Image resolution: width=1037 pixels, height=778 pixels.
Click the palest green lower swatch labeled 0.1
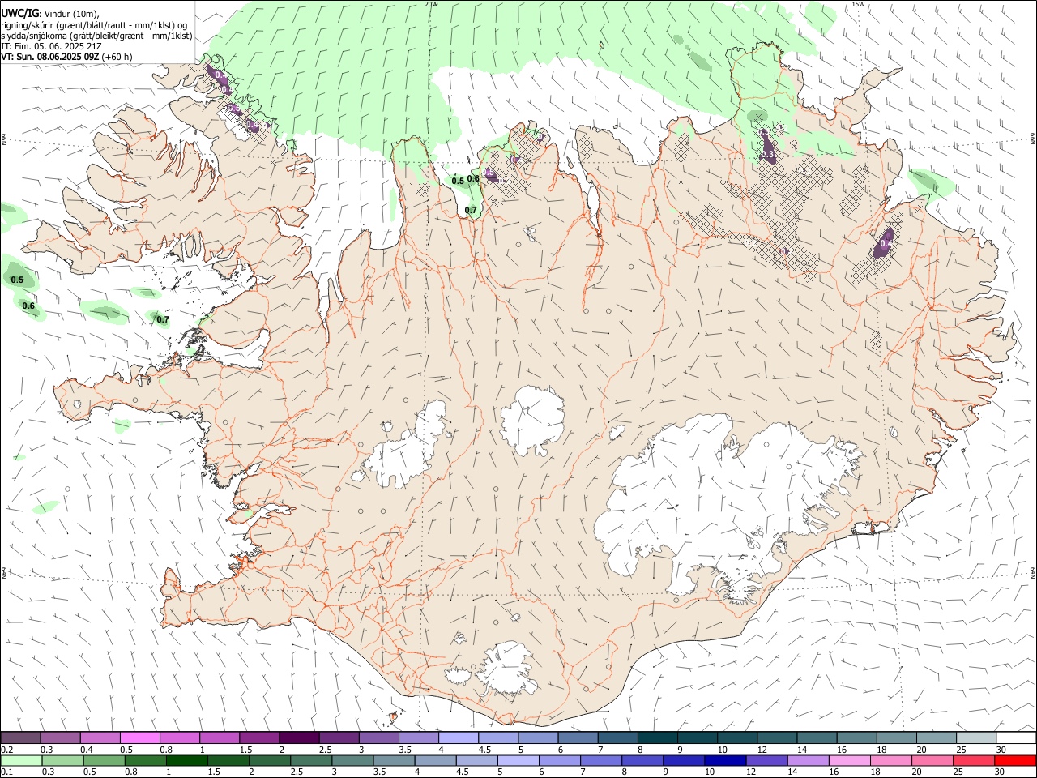(21, 760)
